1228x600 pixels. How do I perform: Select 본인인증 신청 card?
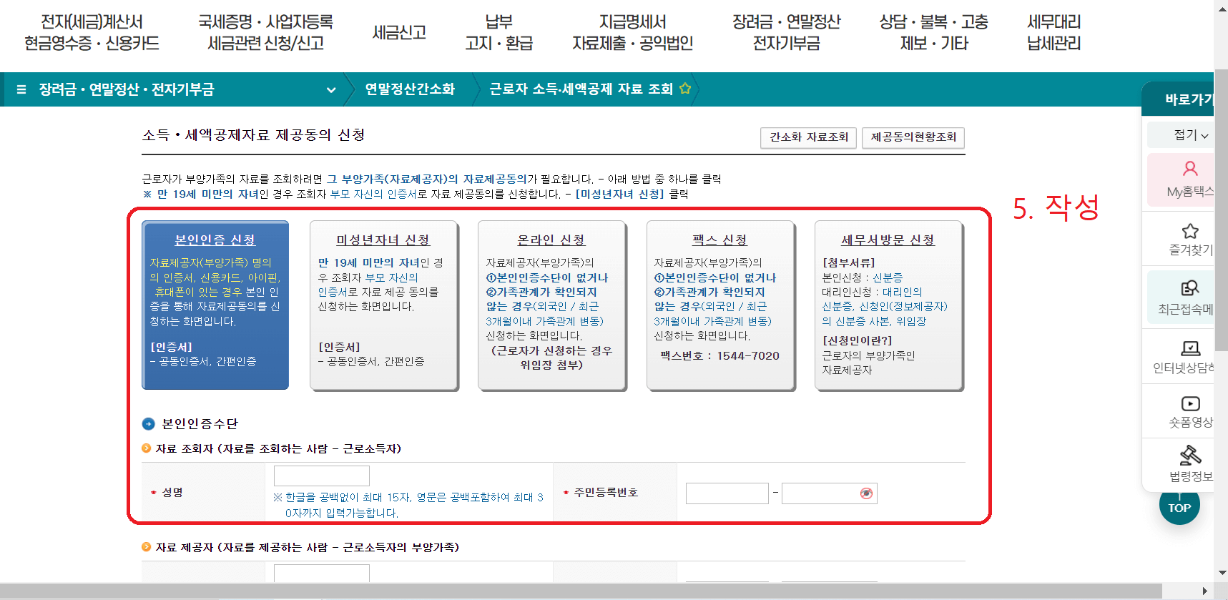click(215, 305)
